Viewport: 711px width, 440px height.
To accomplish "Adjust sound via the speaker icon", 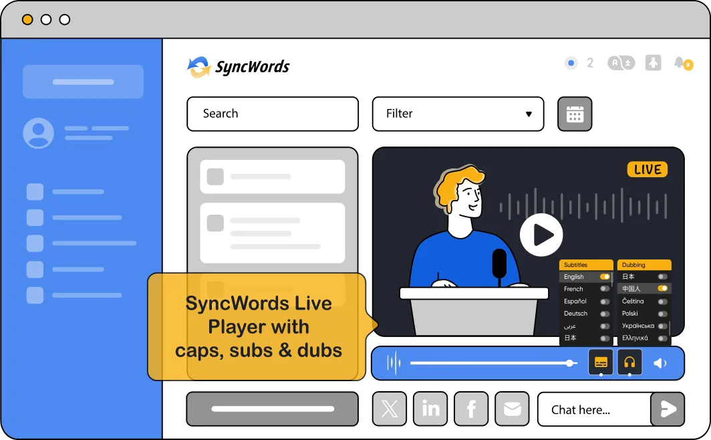I will (660, 362).
